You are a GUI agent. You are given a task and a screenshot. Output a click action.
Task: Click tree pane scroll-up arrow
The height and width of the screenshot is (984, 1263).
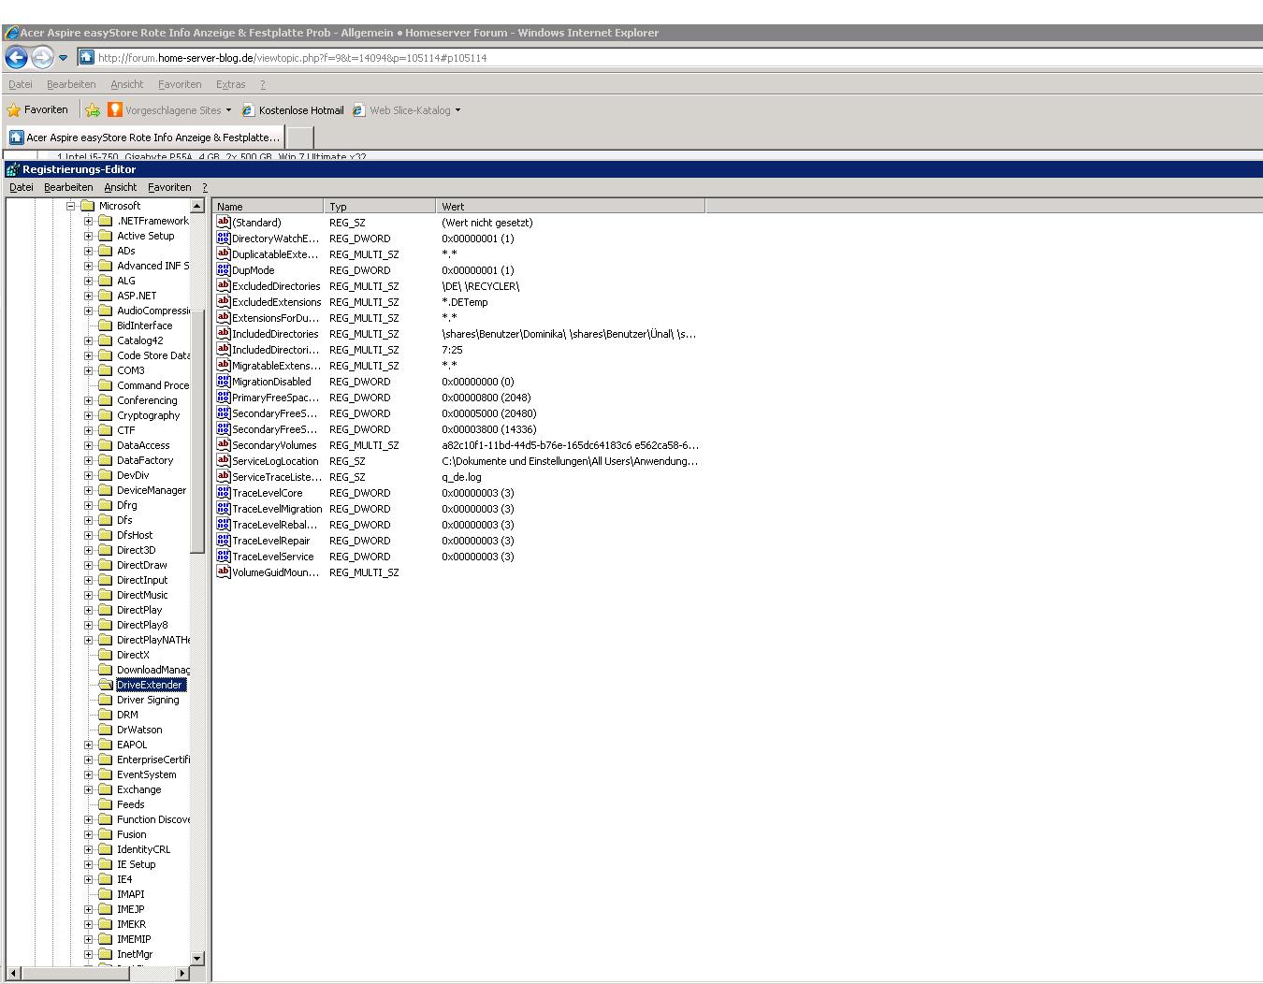coord(196,206)
